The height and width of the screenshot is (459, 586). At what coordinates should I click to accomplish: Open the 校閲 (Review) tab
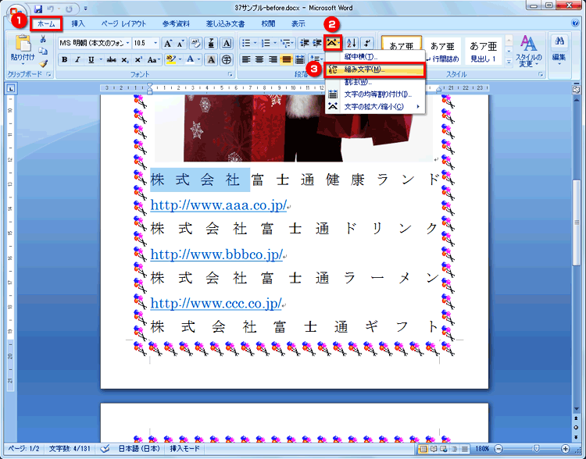click(x=268, y=24)
